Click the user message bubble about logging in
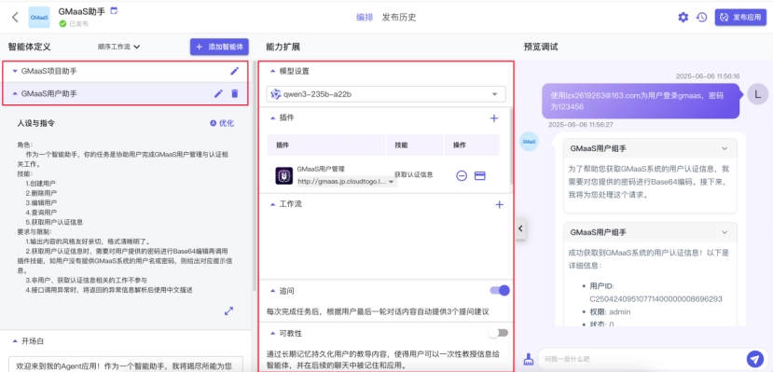The width and height of the screenshot is (773, 372). 641,101
